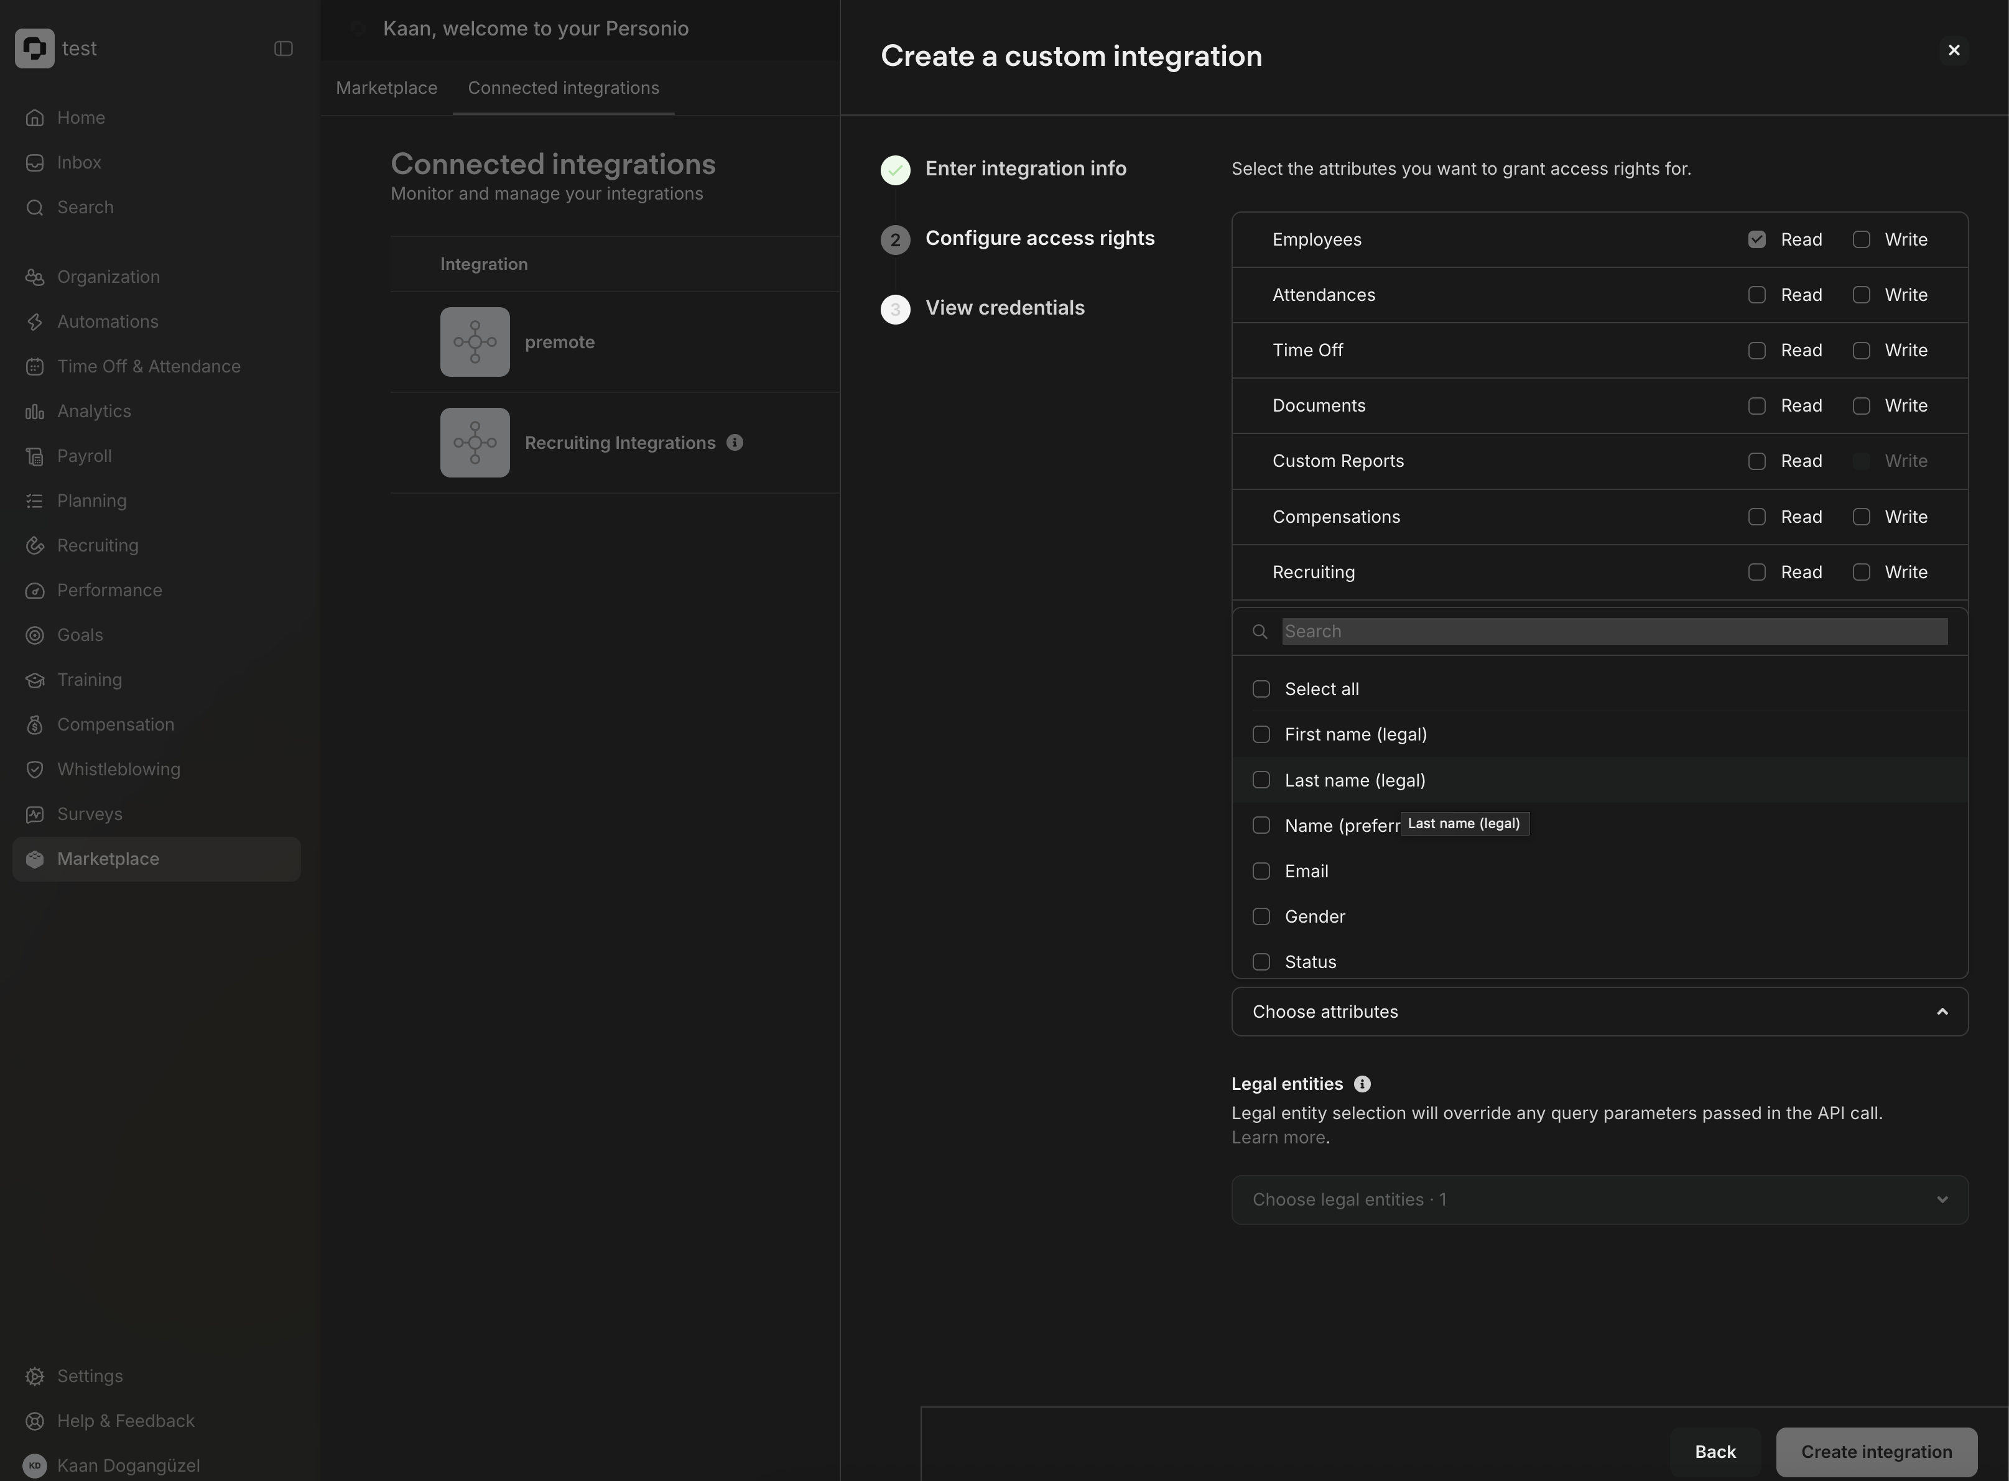Image resolution: width=2009 pixels, height=1481 pixels.
Task: Click the Analytics bar chart icon
Action: (x=35, y=412)
